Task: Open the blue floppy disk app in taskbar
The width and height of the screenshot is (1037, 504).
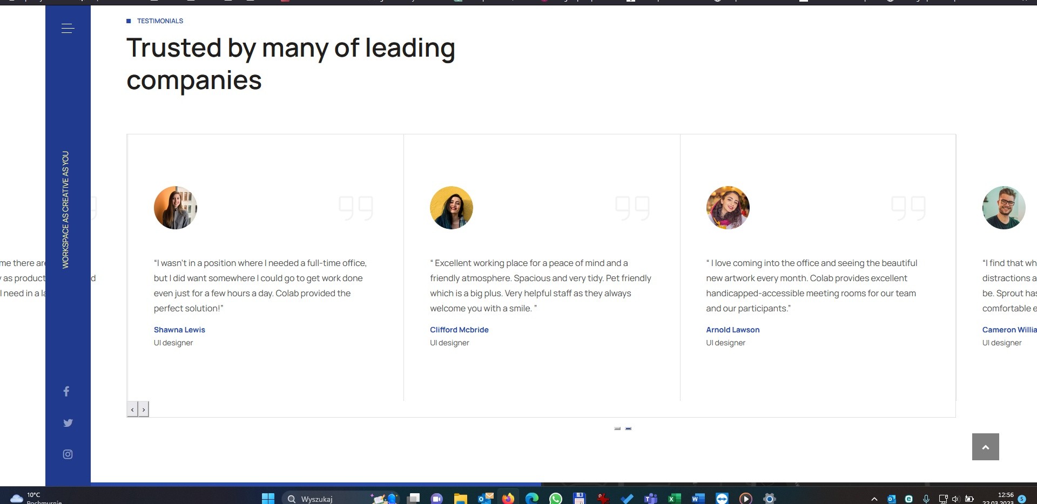Action: [580, 499]
